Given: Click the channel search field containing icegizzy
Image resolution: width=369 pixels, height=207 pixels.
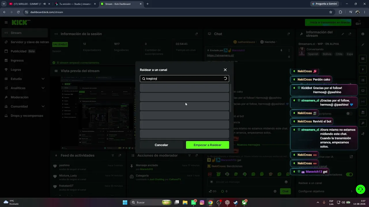Looking at the screenshot, I should click(184, 78).
